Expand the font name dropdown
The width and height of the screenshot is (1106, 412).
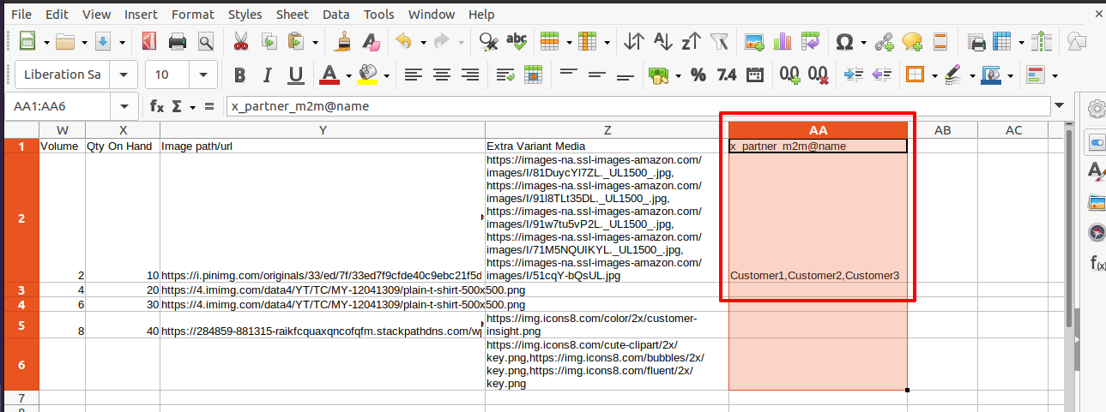[x=125, y=75]
